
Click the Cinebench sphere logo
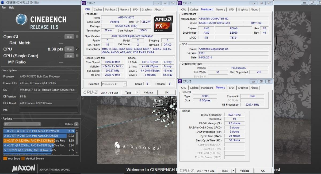[x=22, y=20]
